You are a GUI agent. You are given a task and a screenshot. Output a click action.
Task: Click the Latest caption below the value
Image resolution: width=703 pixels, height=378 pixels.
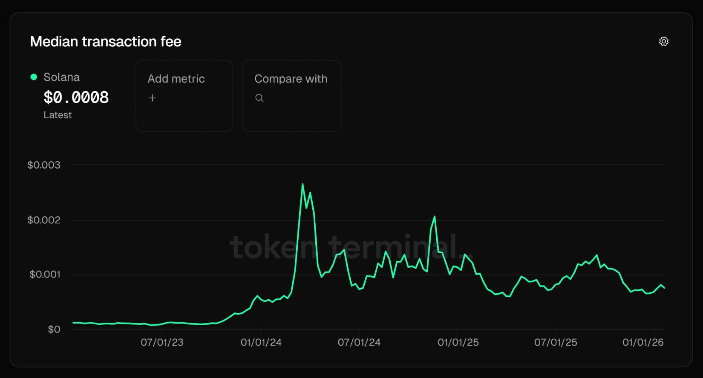point(58,115)
